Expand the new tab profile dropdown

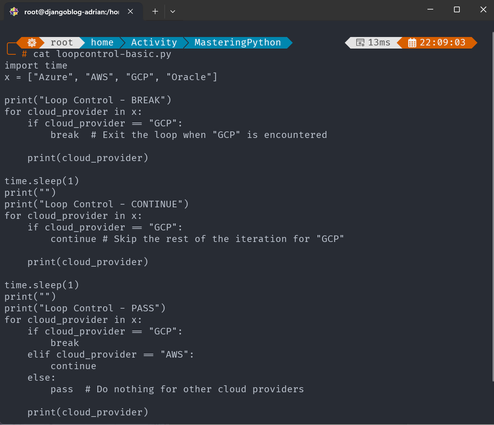pyautogui.click(x=173, y=12)
